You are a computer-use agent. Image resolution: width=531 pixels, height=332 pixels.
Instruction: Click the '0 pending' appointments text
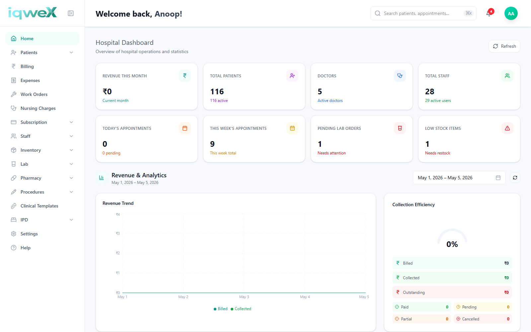tap(112, 153)
